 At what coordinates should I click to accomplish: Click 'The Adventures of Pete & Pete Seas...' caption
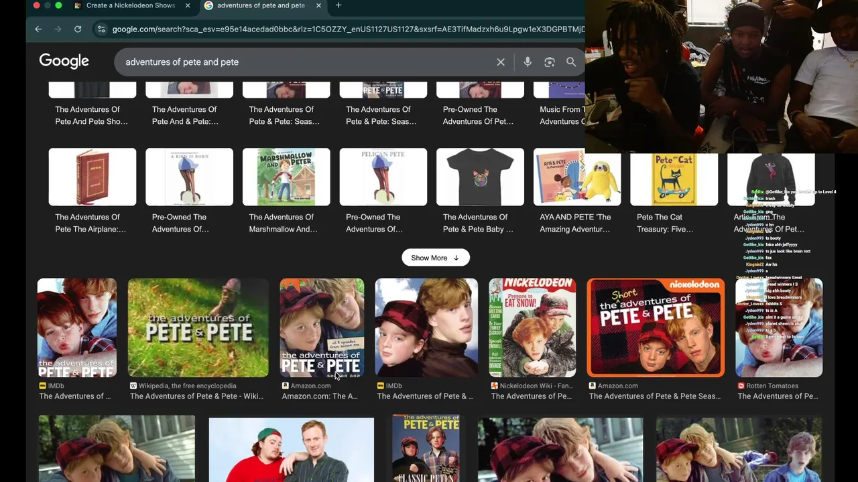655,396
